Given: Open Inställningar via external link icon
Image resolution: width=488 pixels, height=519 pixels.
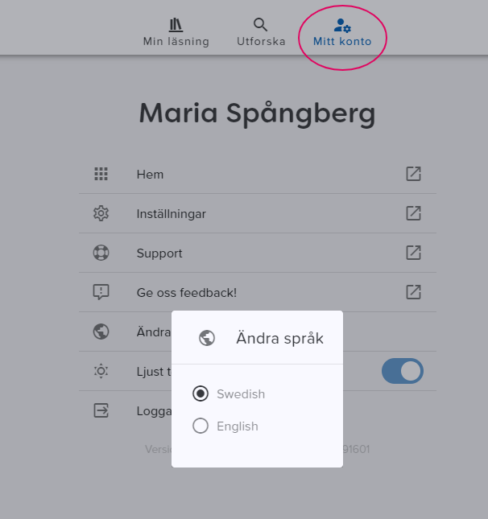Looking at the screenshot, I should [x=413, y=213].
